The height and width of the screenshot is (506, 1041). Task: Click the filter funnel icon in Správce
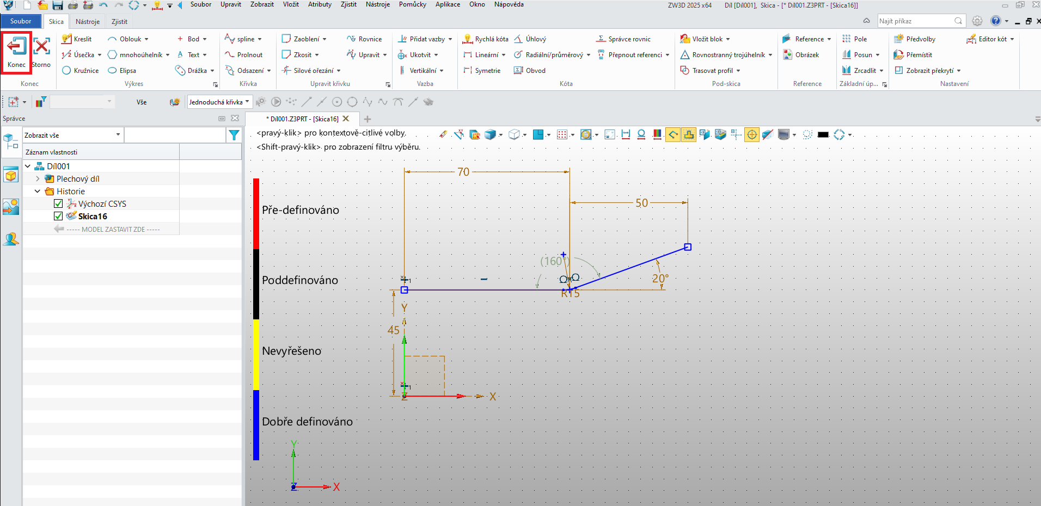click(234, 135)
